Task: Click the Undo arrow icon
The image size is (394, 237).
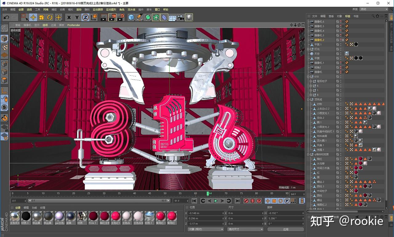Action: 6,18
